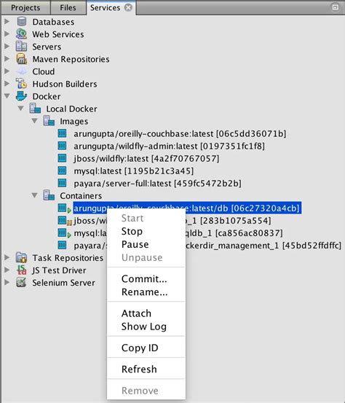
Task: Click the paused jboss container icon
Action: click(x=65, y=221)
